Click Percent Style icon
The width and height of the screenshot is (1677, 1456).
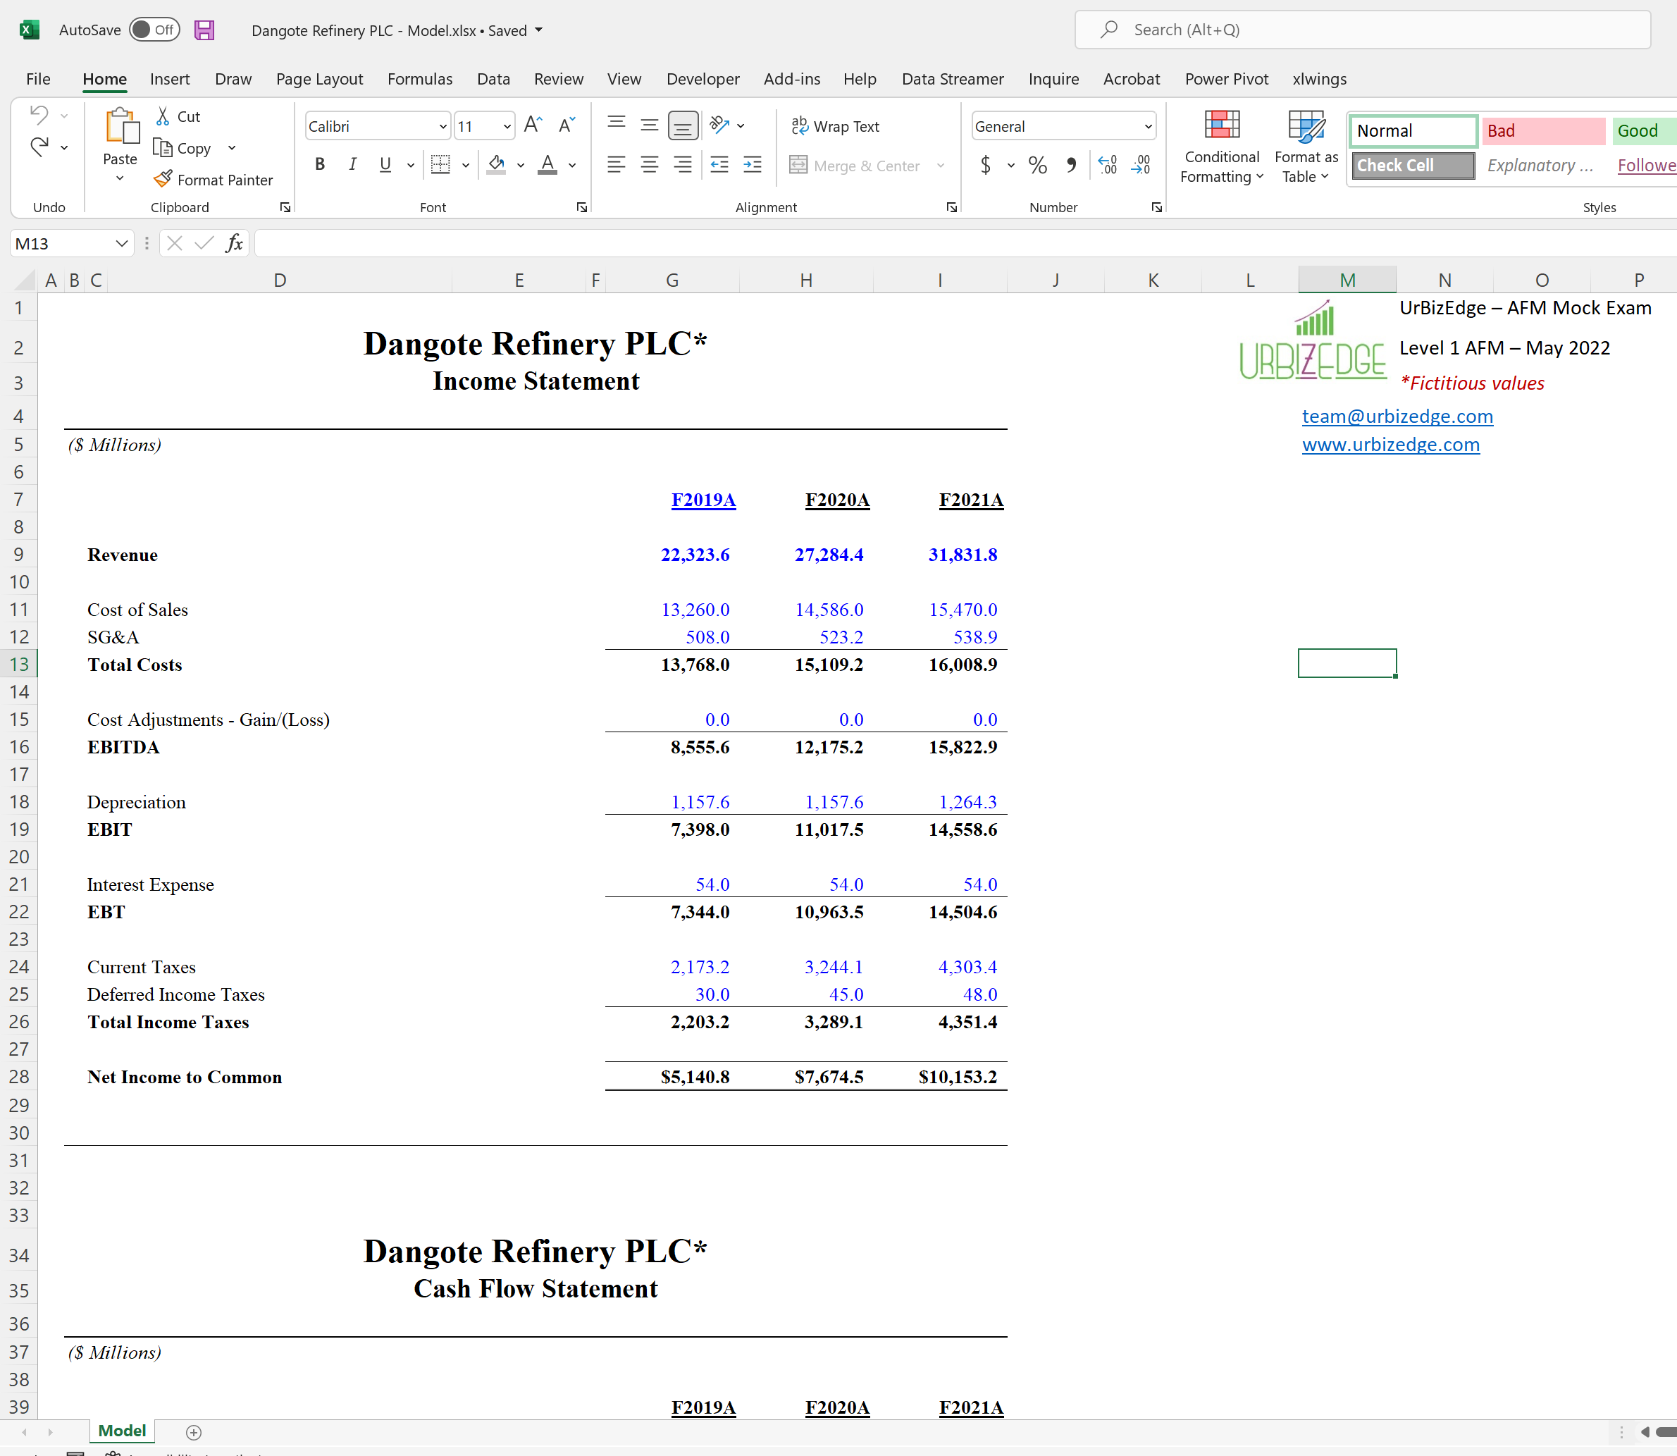(1038, 165)
